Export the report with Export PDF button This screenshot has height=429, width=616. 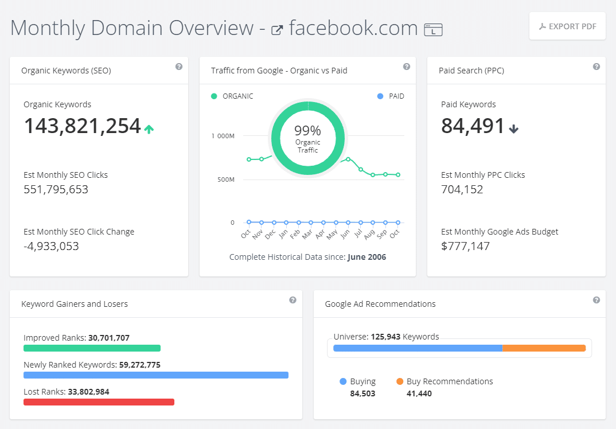click(x=567, y=26)
